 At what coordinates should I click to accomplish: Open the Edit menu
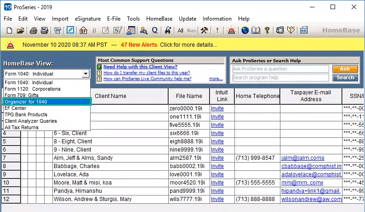[23, 19]
